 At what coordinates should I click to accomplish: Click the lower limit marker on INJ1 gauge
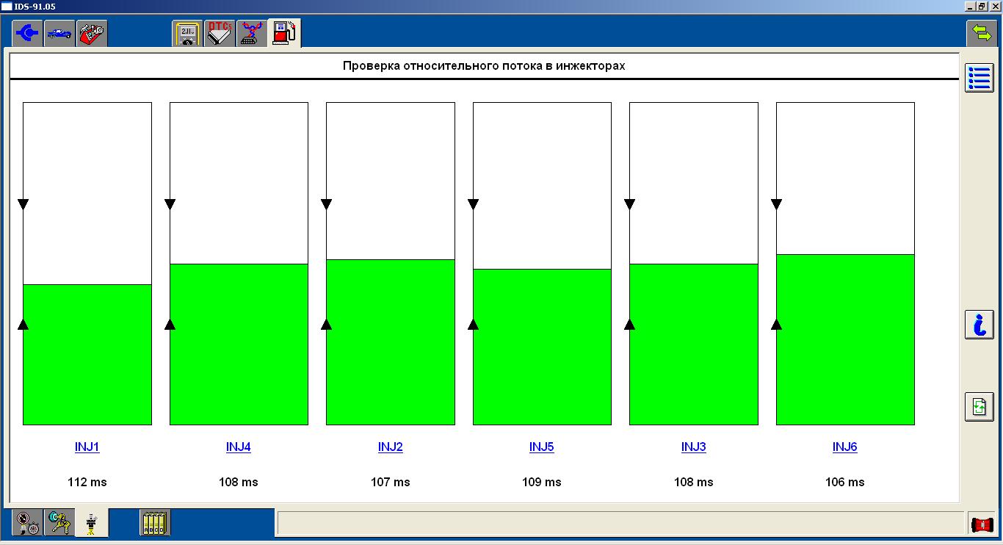pos(23,324)
